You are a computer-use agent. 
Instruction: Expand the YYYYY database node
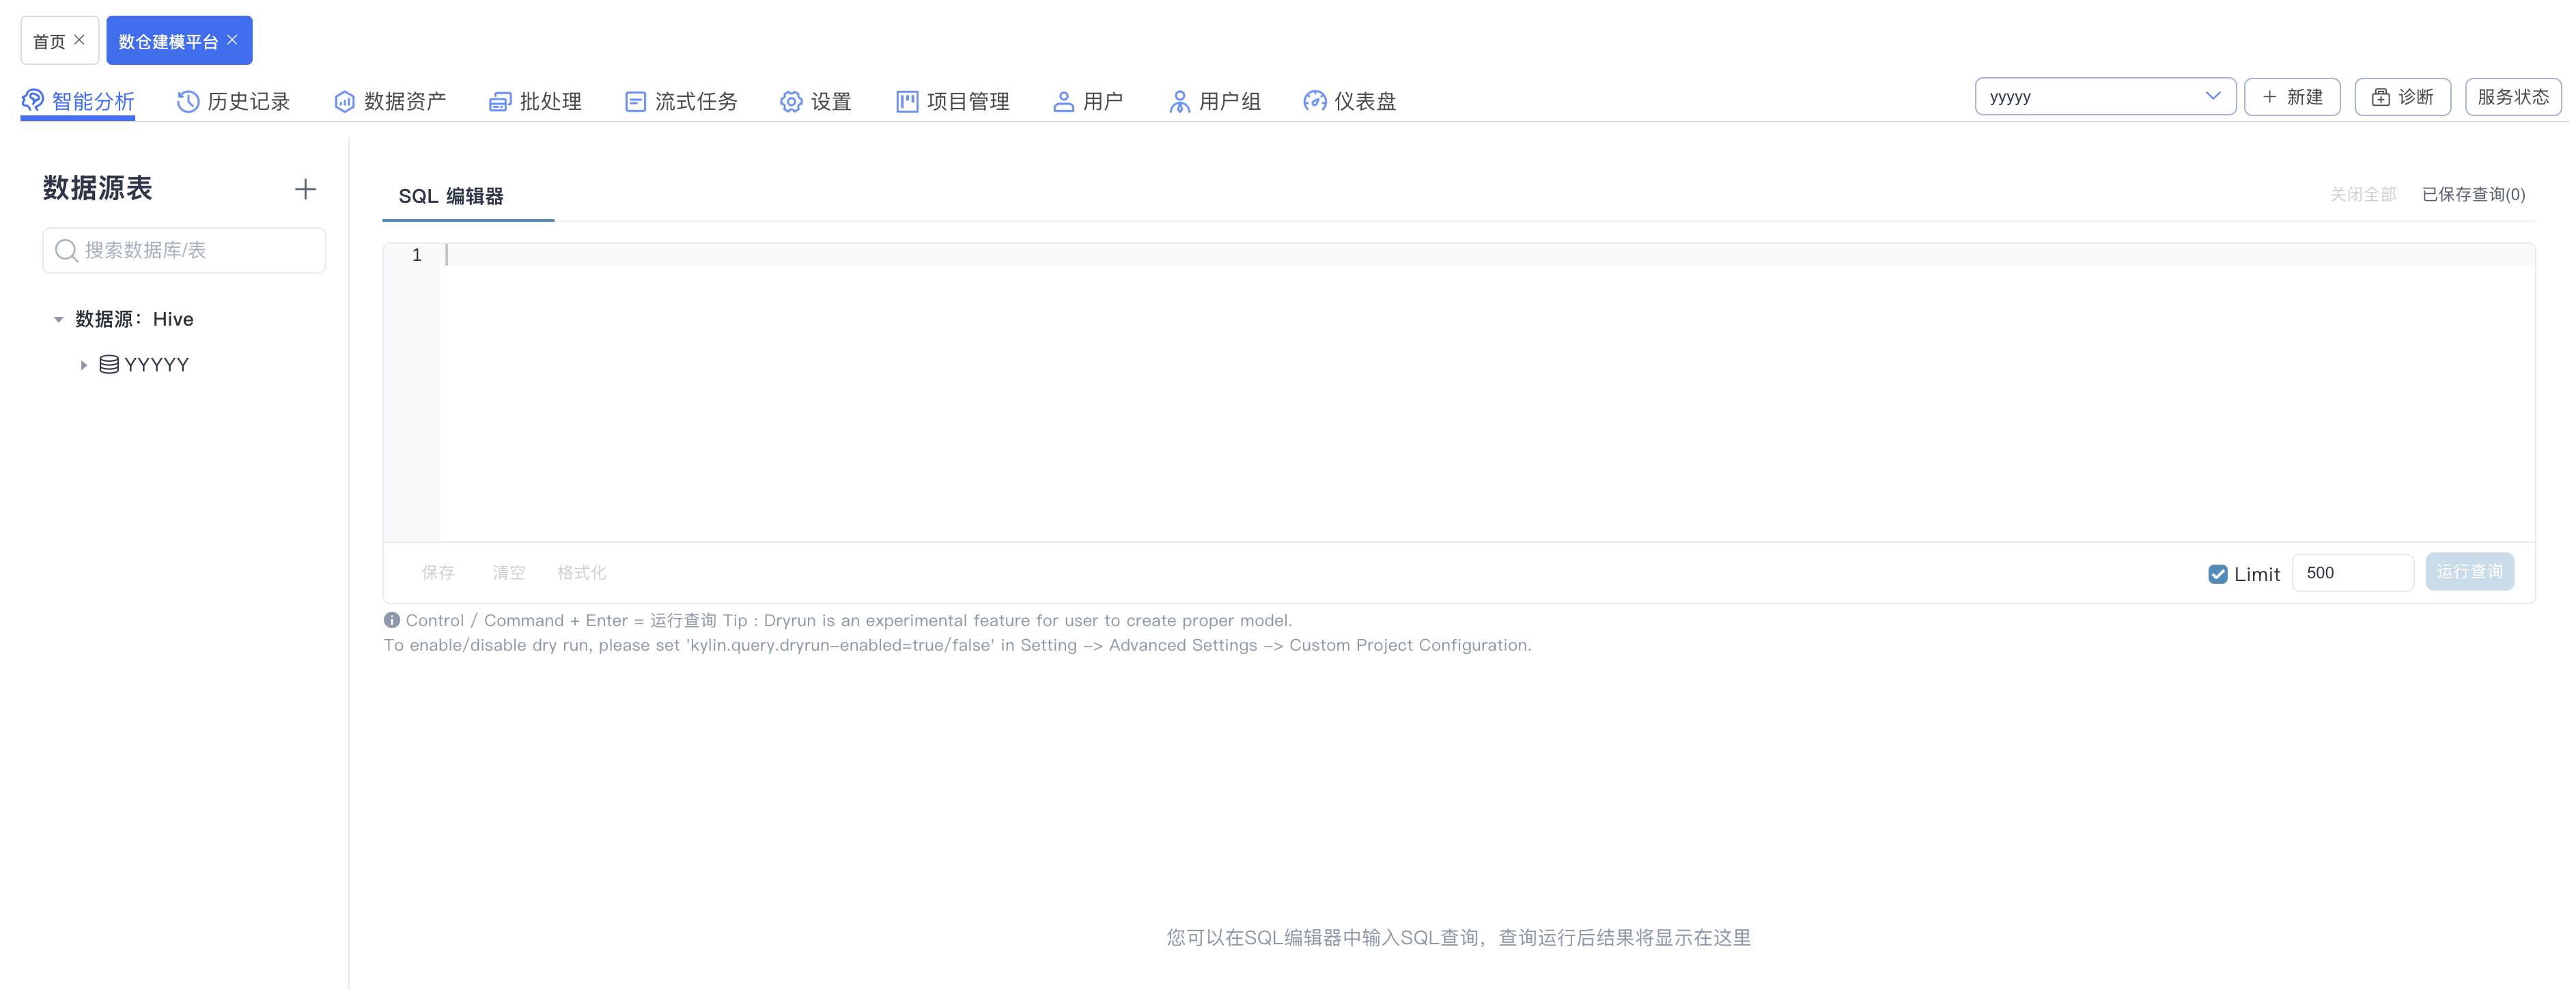(84, 365)
